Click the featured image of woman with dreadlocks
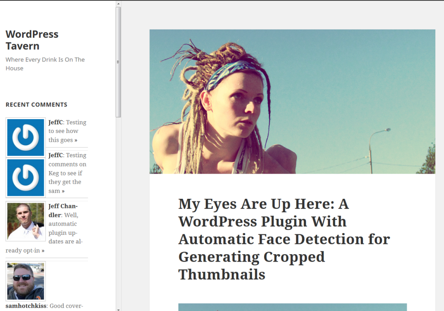This screenshot has width=444, height=311. [x=292, y=101]
